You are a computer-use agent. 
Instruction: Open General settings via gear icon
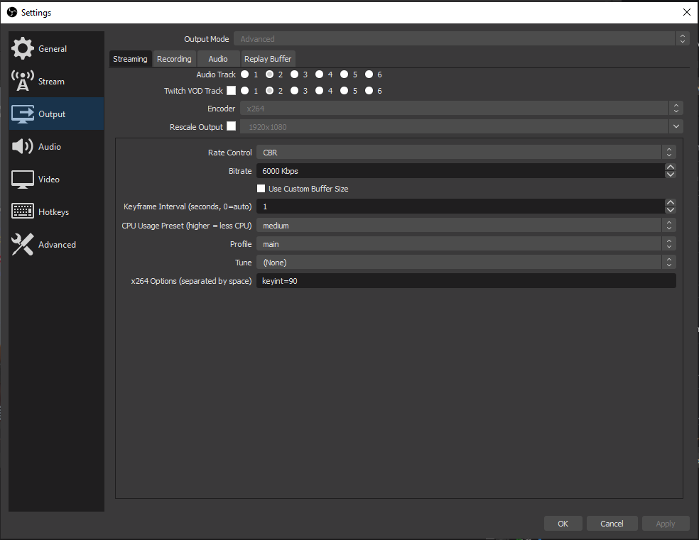[21, 48]
